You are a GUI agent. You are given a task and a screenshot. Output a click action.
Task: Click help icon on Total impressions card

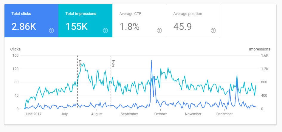[105, 30]
